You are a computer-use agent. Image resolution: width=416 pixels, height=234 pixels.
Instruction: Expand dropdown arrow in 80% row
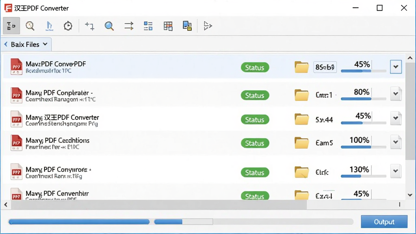pos(396,94)
